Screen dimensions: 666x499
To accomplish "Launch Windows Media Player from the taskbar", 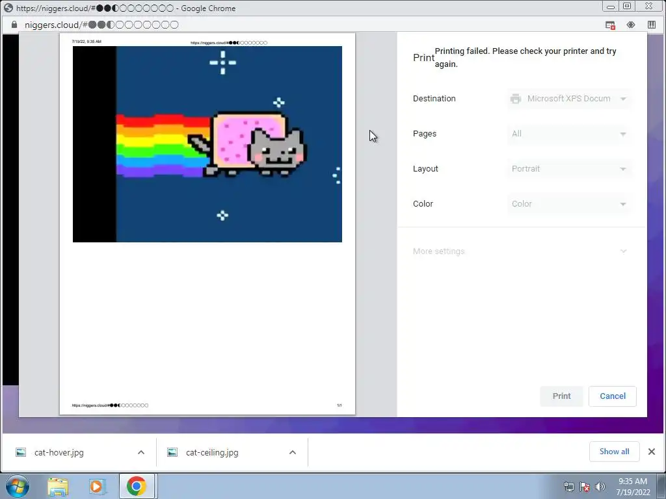I will click(97, 486).
